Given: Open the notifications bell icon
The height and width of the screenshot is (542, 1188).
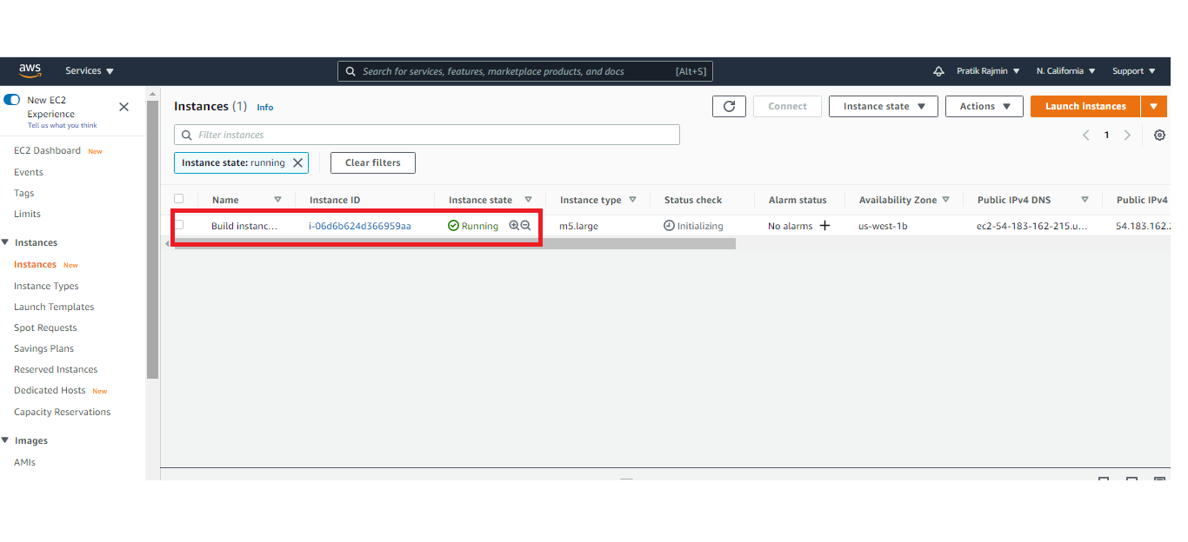Looking at the screenshot, I should tap(938, 71).
